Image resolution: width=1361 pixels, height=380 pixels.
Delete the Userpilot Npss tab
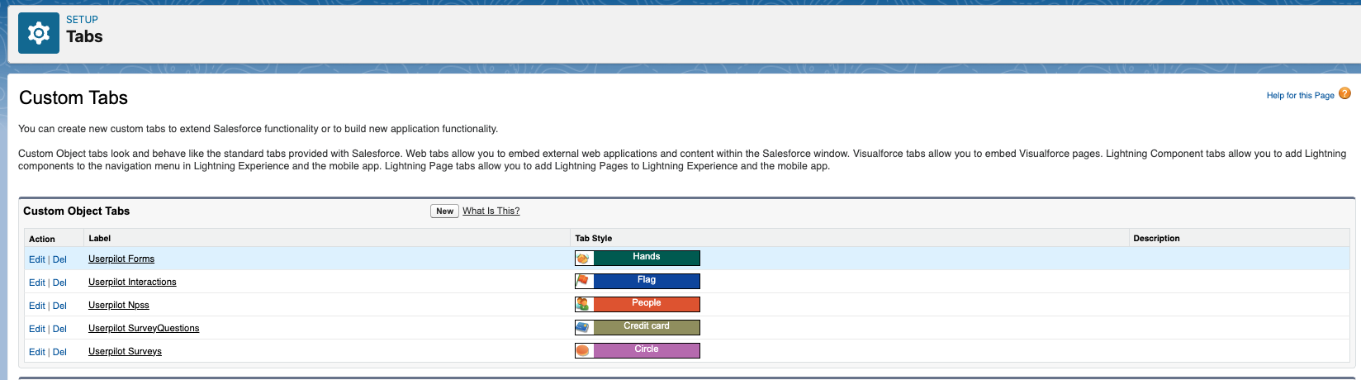click(59, 306)
